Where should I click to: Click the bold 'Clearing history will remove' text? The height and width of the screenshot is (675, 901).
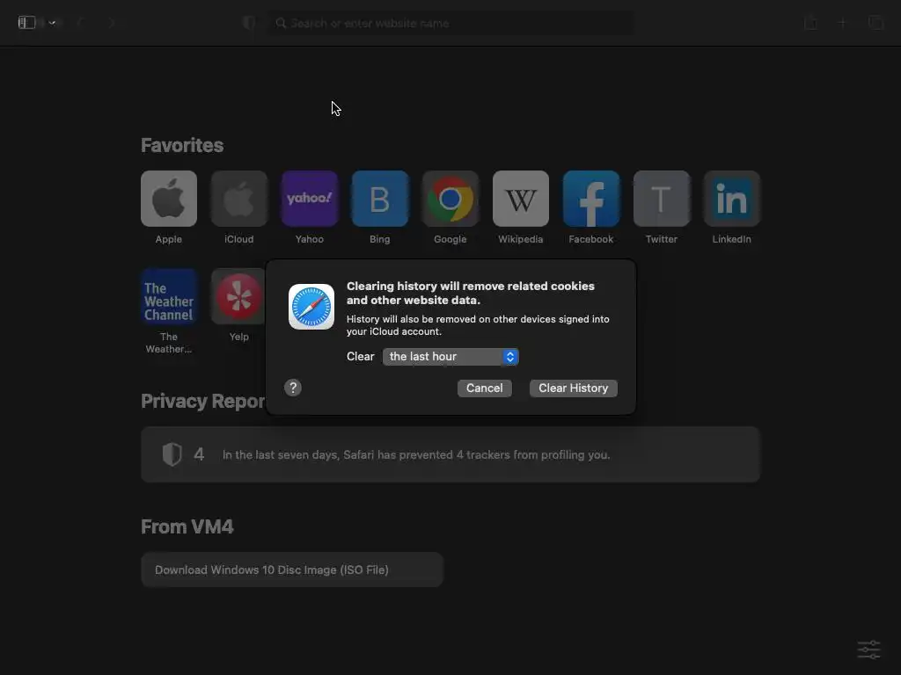471,293
